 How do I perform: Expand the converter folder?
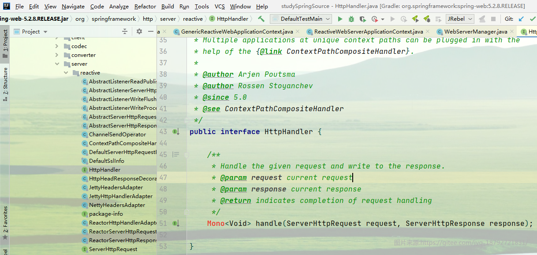[57, 55]
